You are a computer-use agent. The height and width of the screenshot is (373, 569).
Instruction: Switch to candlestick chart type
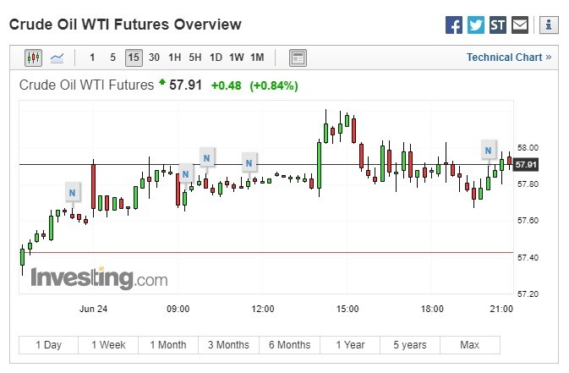33,58
